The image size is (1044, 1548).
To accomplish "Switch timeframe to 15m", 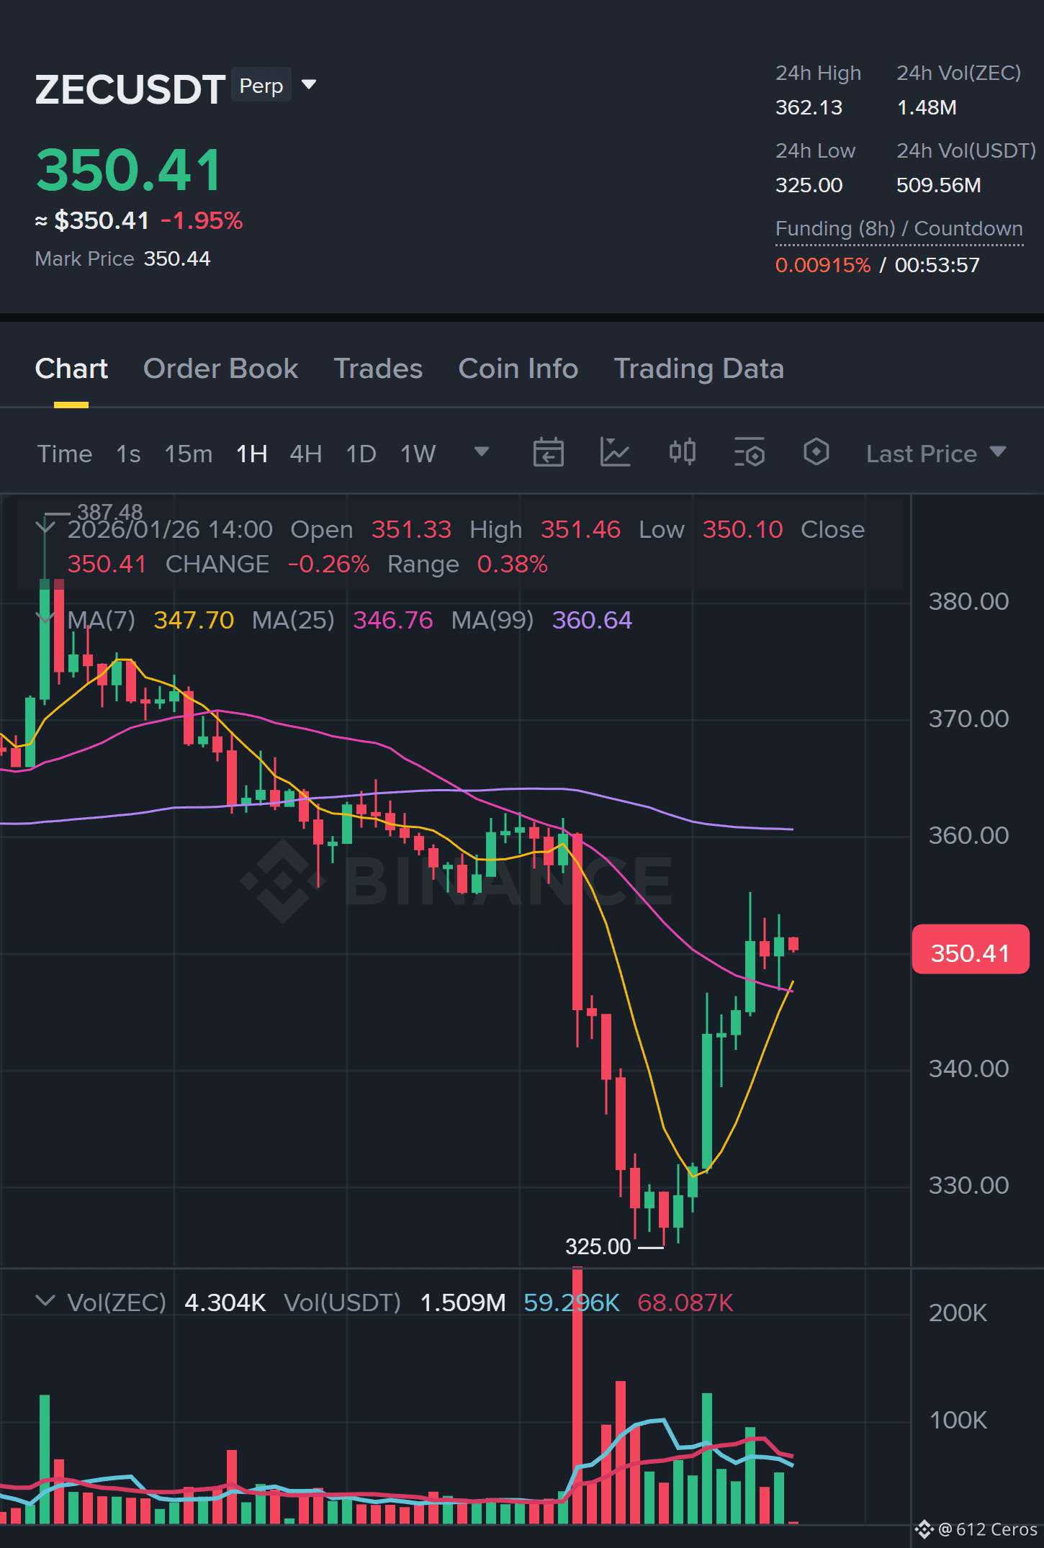I will (x=188, y=454).
